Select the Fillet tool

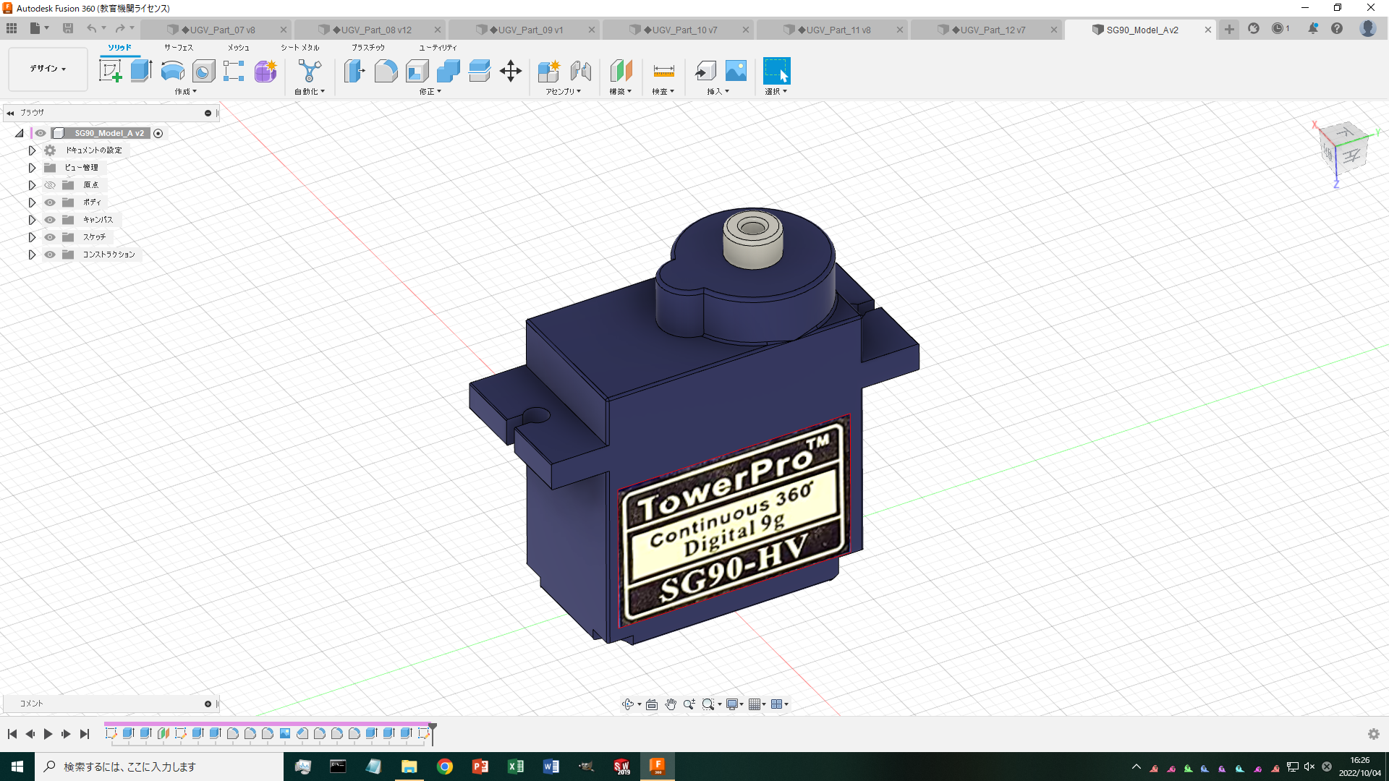click(386, 71)
